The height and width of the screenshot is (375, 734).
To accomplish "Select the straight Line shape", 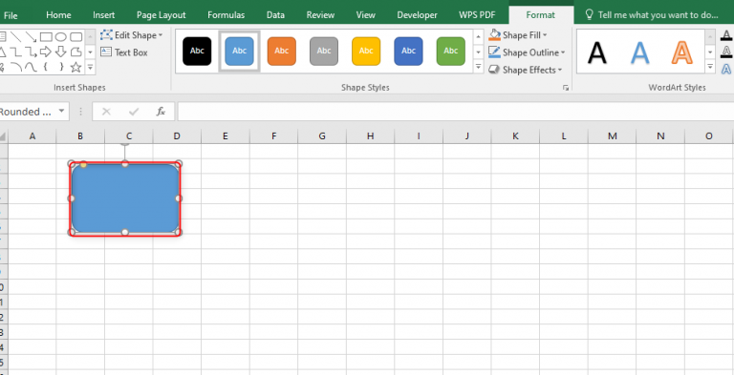I will 15,37.
